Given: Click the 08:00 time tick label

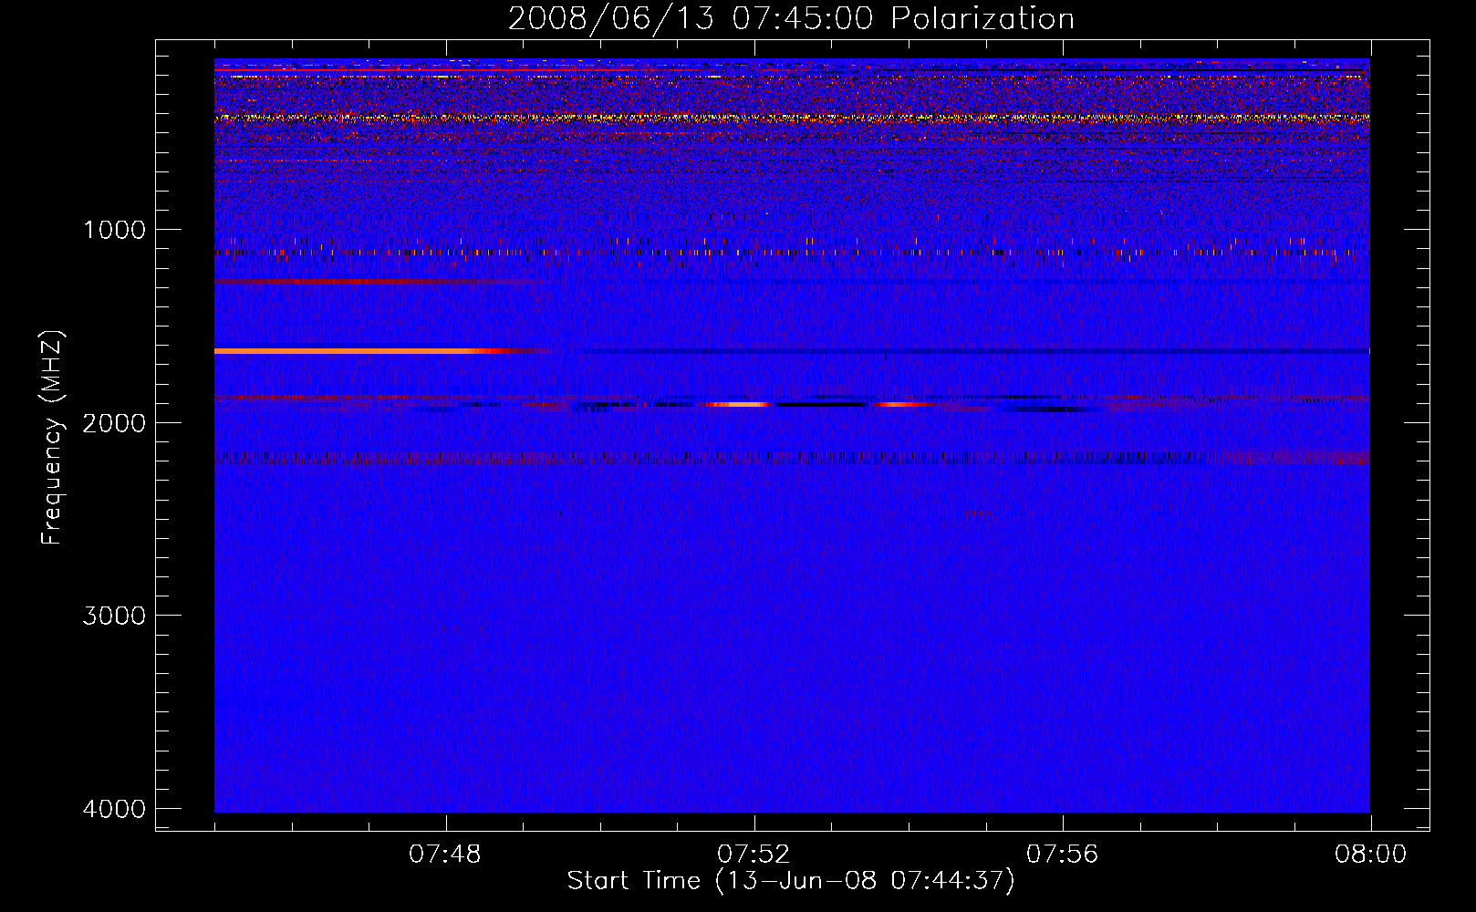Looking at the screenshot, I should pyautogui.click(x=1371, y=855).
